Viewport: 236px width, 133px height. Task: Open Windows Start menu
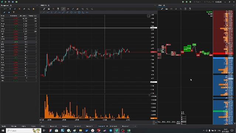3,130
